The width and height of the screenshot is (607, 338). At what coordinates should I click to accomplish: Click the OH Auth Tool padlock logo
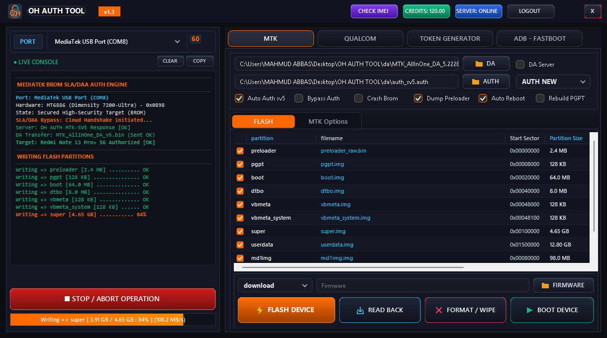[x=15, y=11]
